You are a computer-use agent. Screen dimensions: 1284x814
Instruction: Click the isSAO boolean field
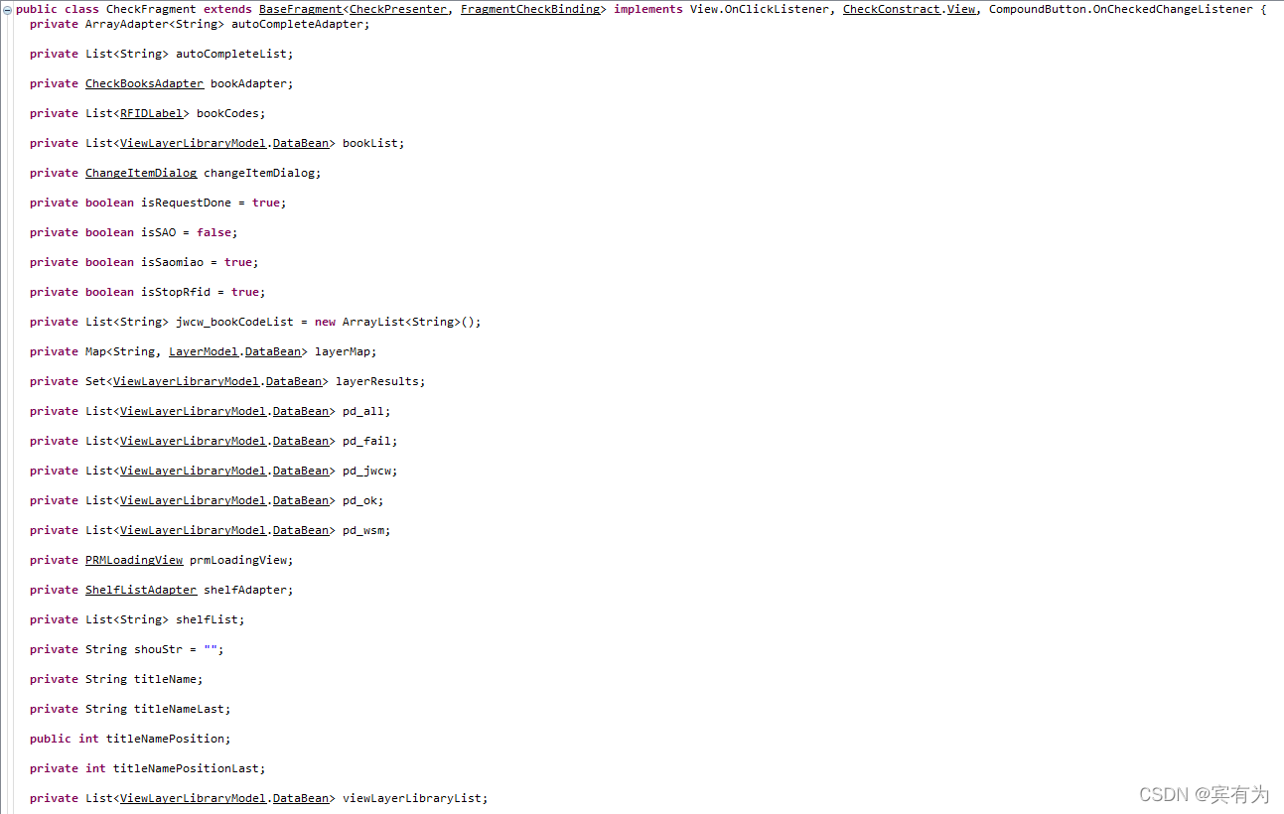tap(158, 232)
